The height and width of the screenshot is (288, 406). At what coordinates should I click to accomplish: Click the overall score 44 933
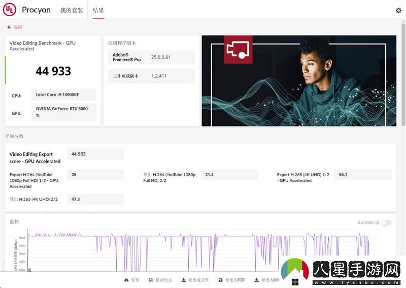click(53, 71)
